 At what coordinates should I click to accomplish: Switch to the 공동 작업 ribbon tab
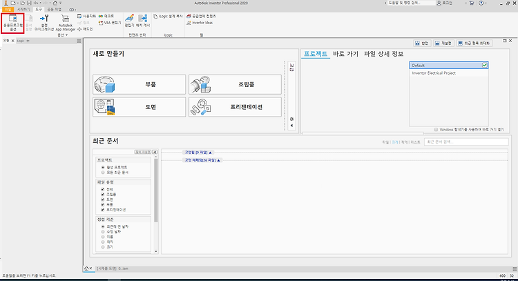[54, 10]
